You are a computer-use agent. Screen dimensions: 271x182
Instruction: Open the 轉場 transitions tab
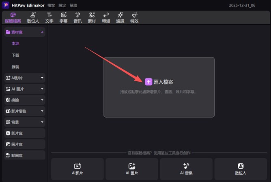106,18
